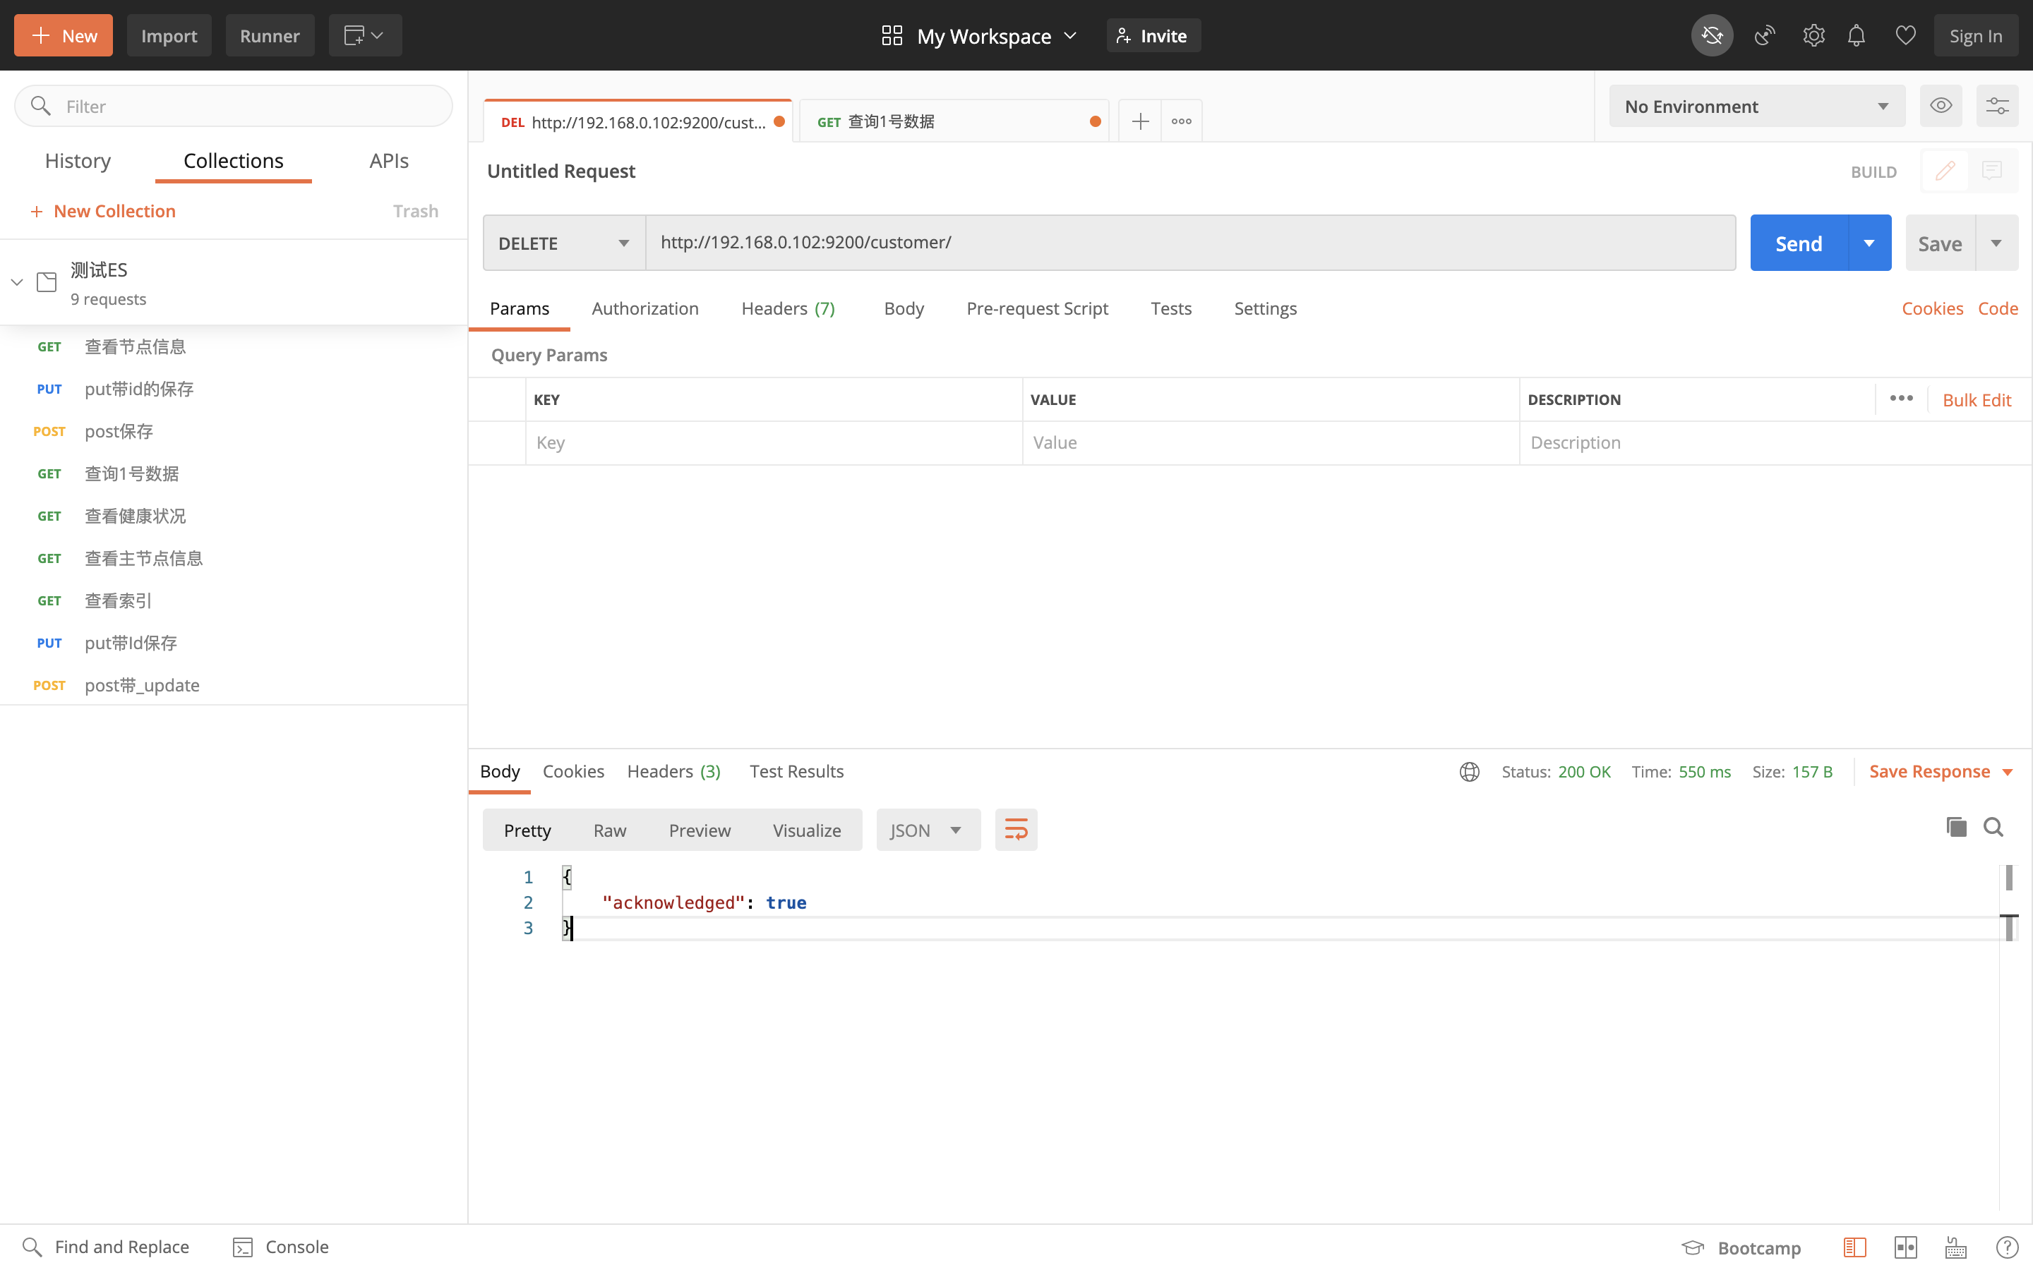Open the request Body tab

(904, 308)
